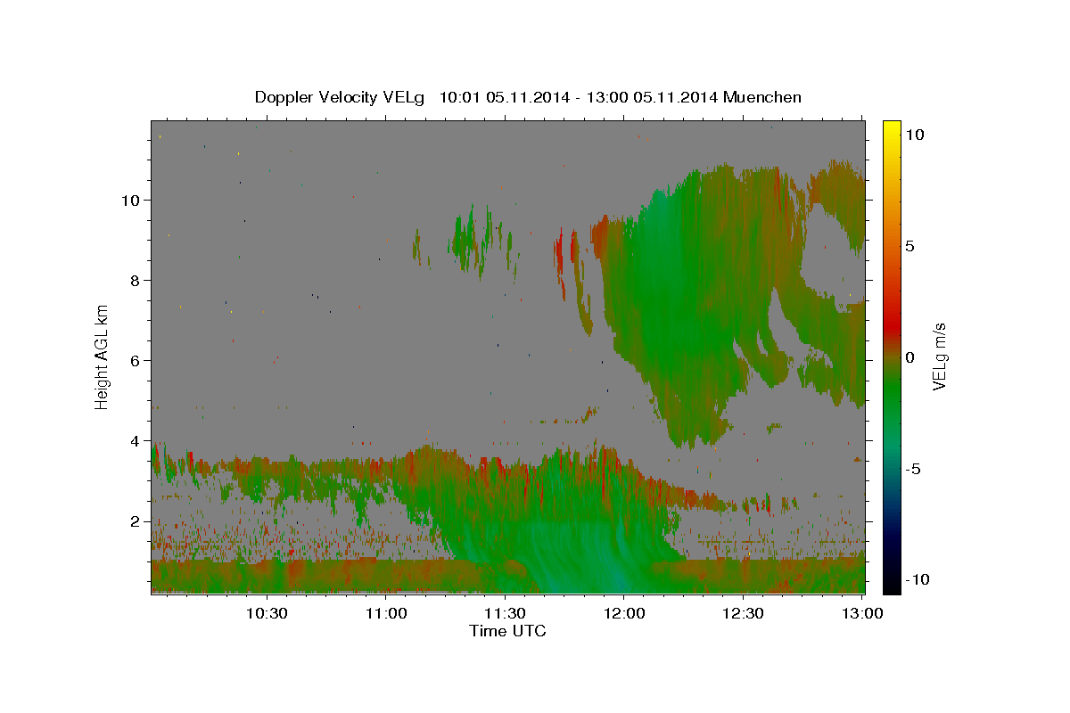Screen dimensions: 1070x713
Task: Click the colorbar value -5
Action: click(x=913, y=469)
